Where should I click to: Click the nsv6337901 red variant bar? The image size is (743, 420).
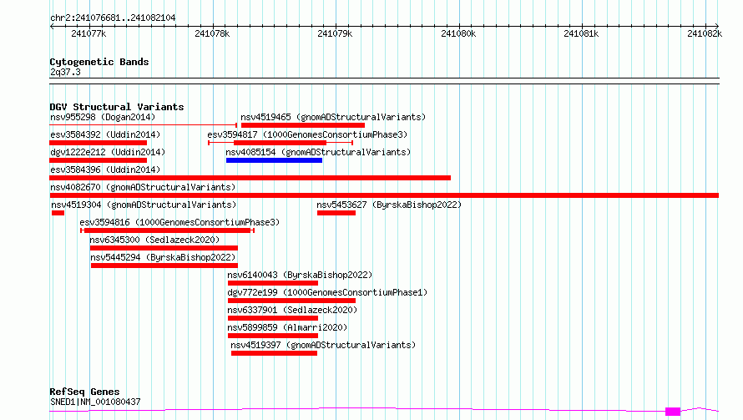coord(273,318)
